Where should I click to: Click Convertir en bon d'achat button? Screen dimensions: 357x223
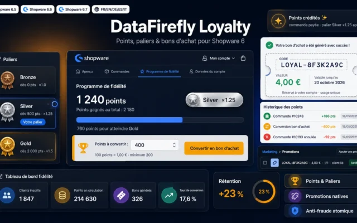tap(214, 148)
